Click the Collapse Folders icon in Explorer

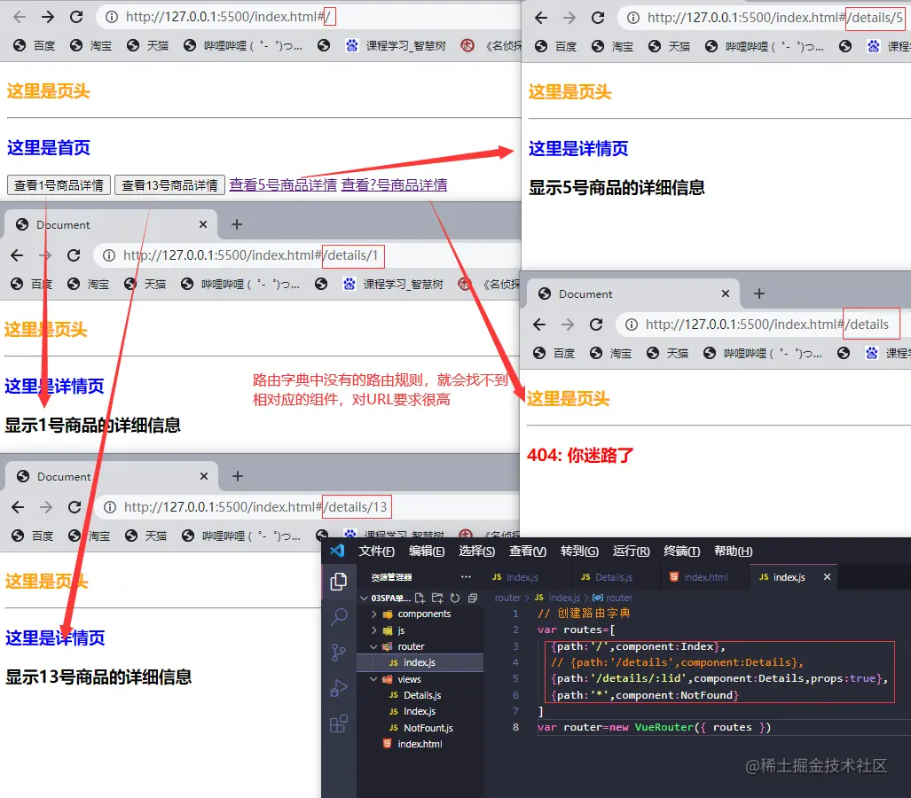(473, 598)
